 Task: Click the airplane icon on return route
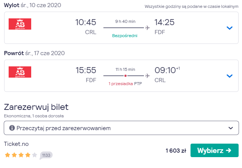pyautogui.click(x=148, y=76)
